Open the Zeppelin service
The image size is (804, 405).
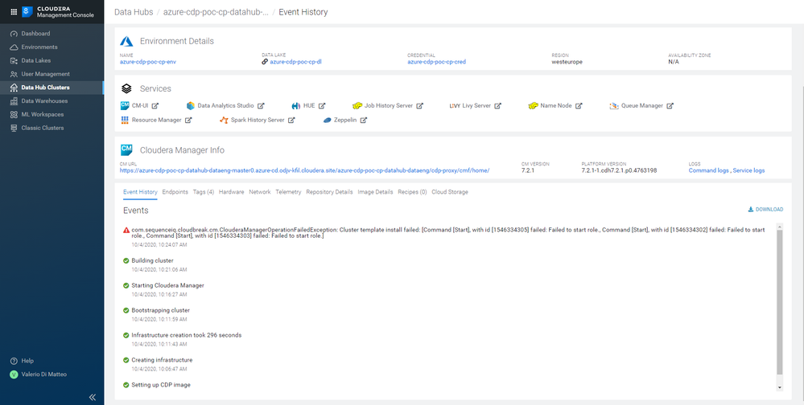(346, 121)
